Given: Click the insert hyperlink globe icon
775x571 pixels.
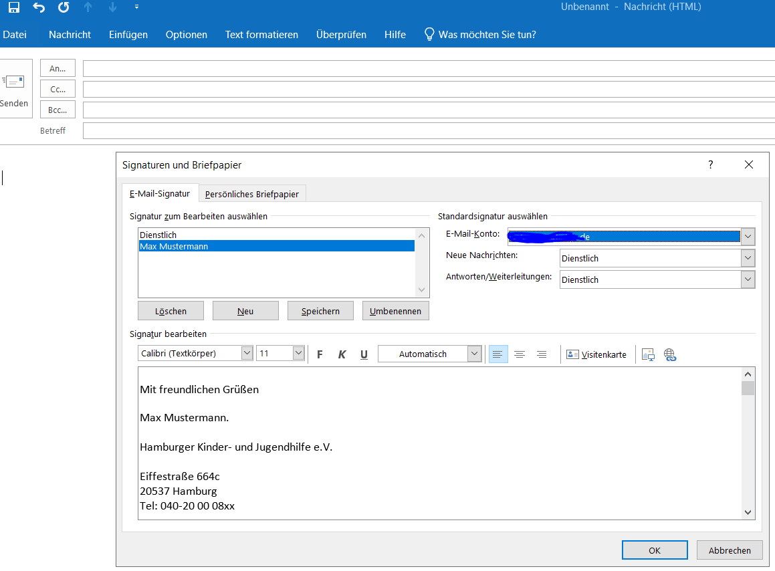Looking at the screenshot, I should (x=670, y=354).
